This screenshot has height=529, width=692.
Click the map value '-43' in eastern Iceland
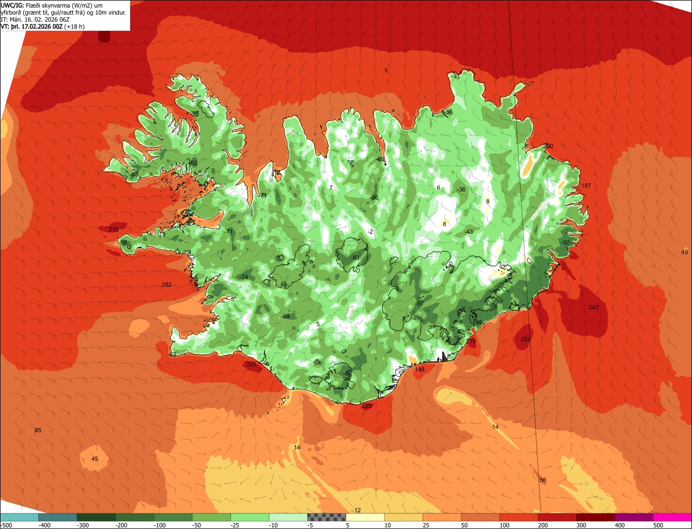point(469,232)
